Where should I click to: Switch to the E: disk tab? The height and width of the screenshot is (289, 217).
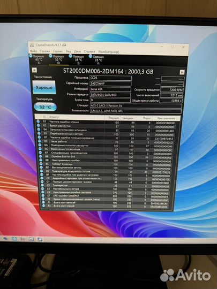[x=78, y=60]
